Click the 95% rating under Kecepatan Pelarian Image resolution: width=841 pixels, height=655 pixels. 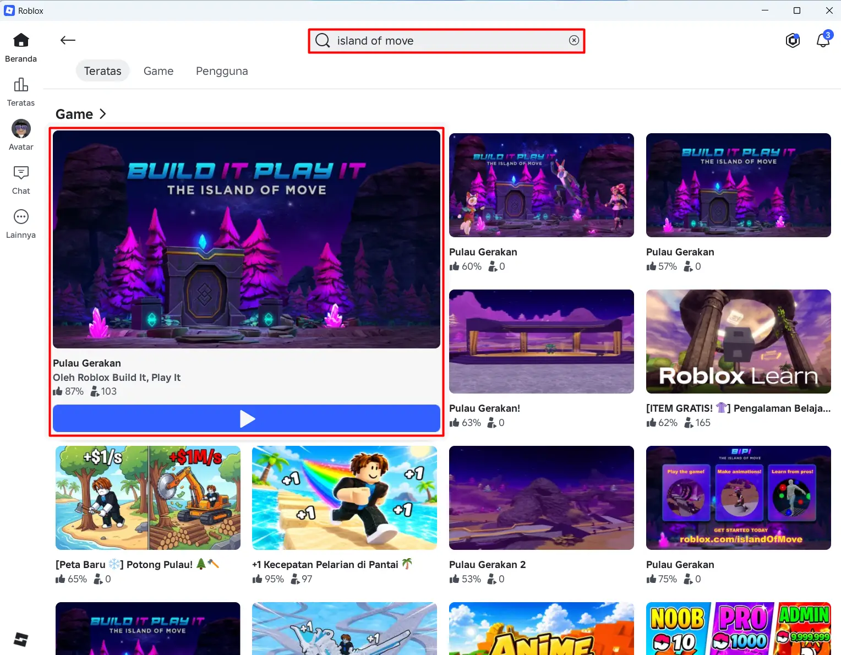268,579
